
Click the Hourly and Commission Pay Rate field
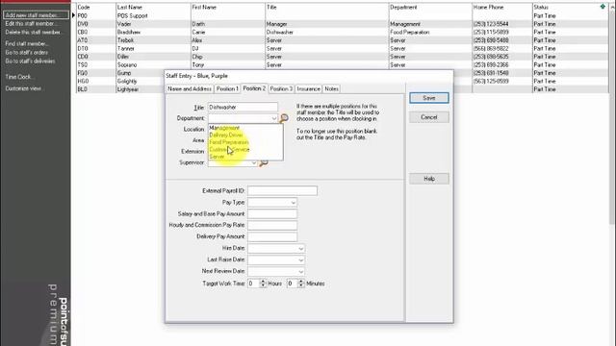click(272, 225)
